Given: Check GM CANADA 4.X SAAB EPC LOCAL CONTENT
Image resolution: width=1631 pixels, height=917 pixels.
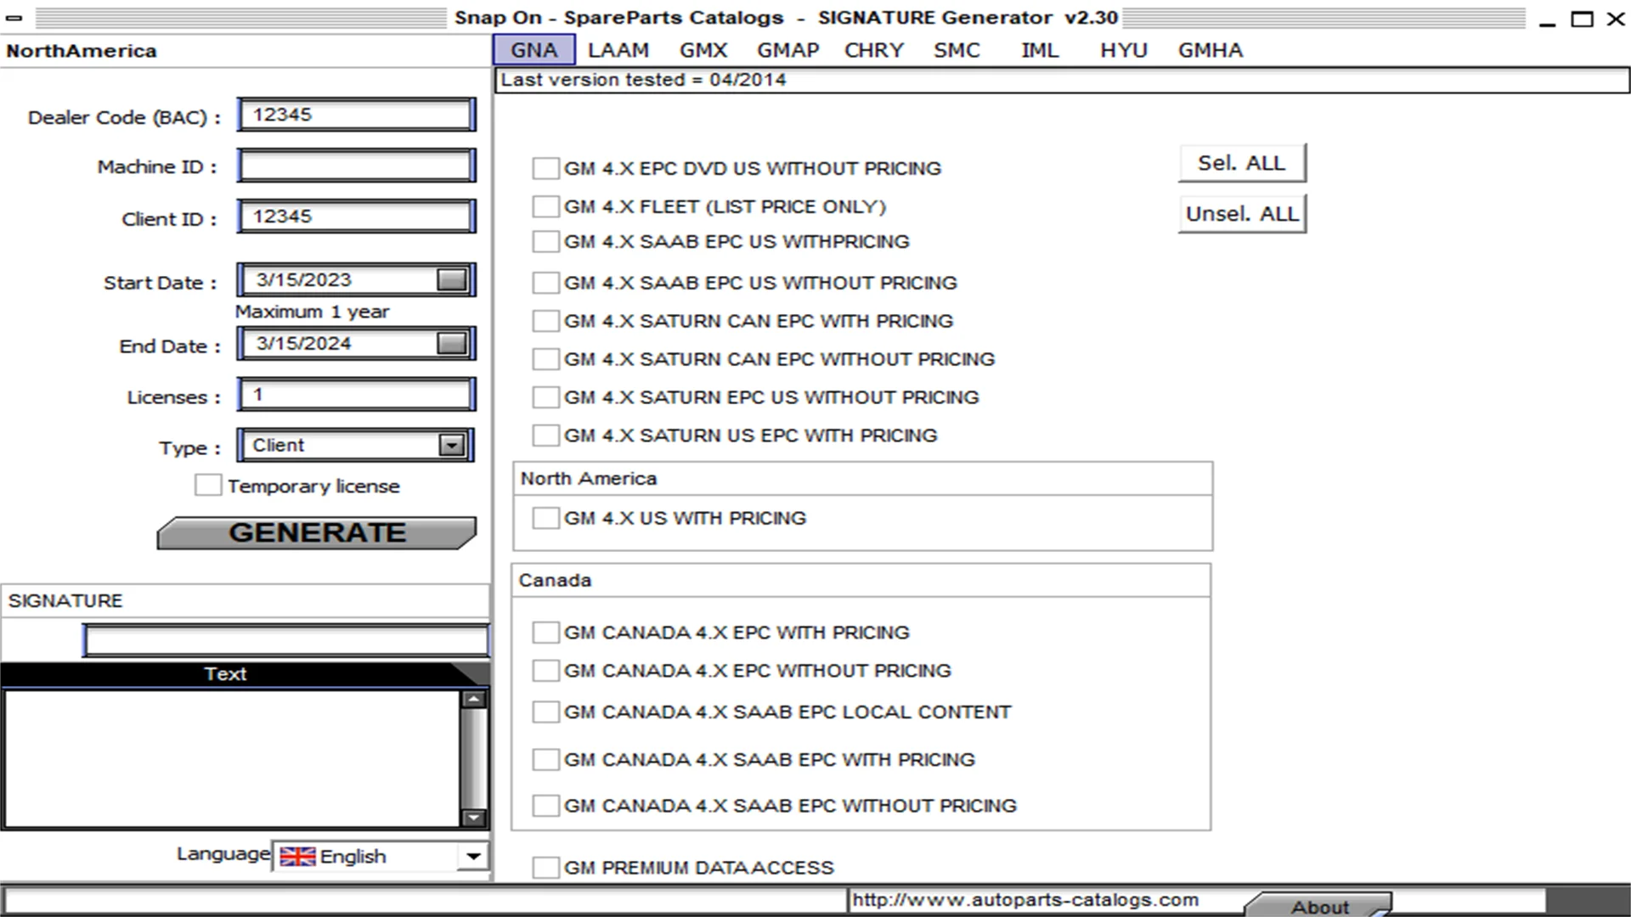Looking at the screenshot, I should tap(545, 712).
